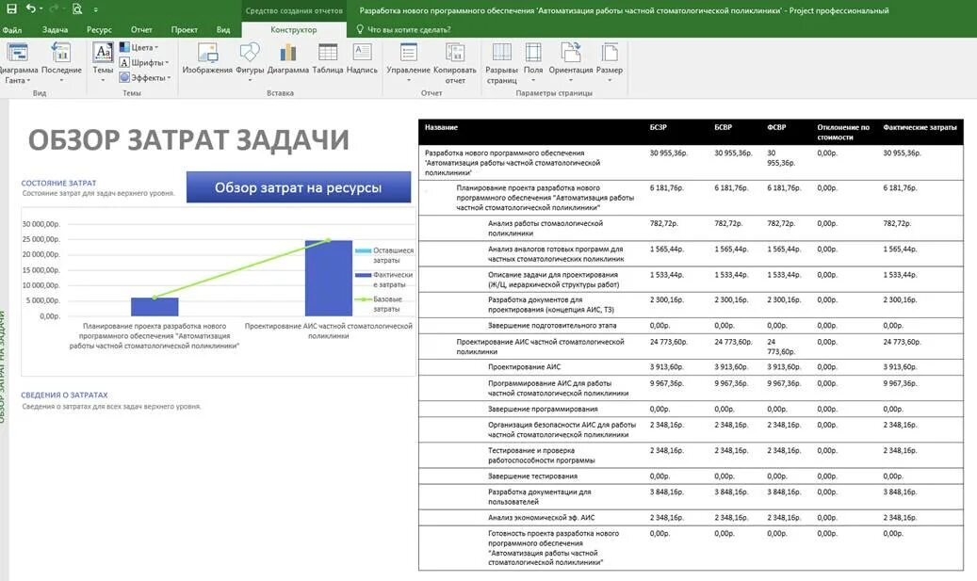This screenshot has width=977, height=581.
Task: Open quick access toolbar customize arrow
Action: point(95,9)
